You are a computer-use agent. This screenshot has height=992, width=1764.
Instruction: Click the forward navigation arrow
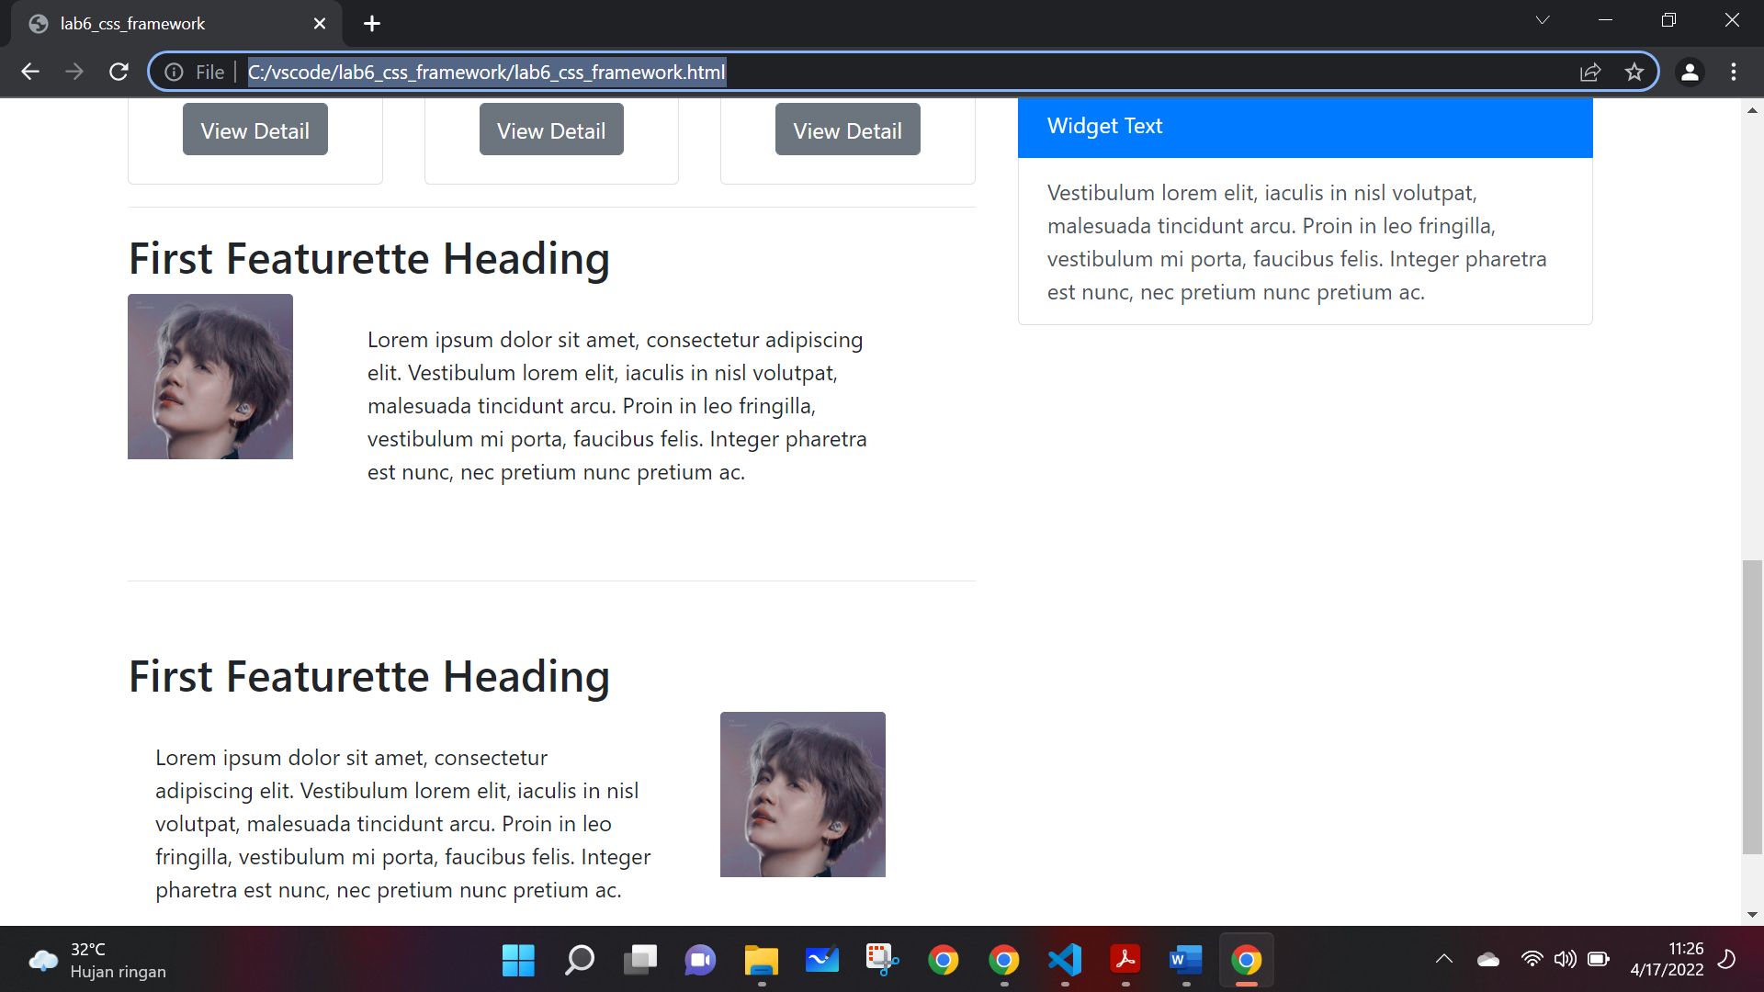[x=74, y=72]
